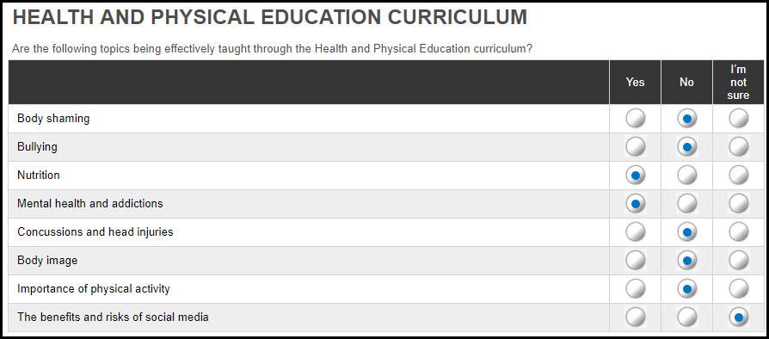Click the selected Yes option for Nutrition

pyautogui.click(x=635, y=176)
